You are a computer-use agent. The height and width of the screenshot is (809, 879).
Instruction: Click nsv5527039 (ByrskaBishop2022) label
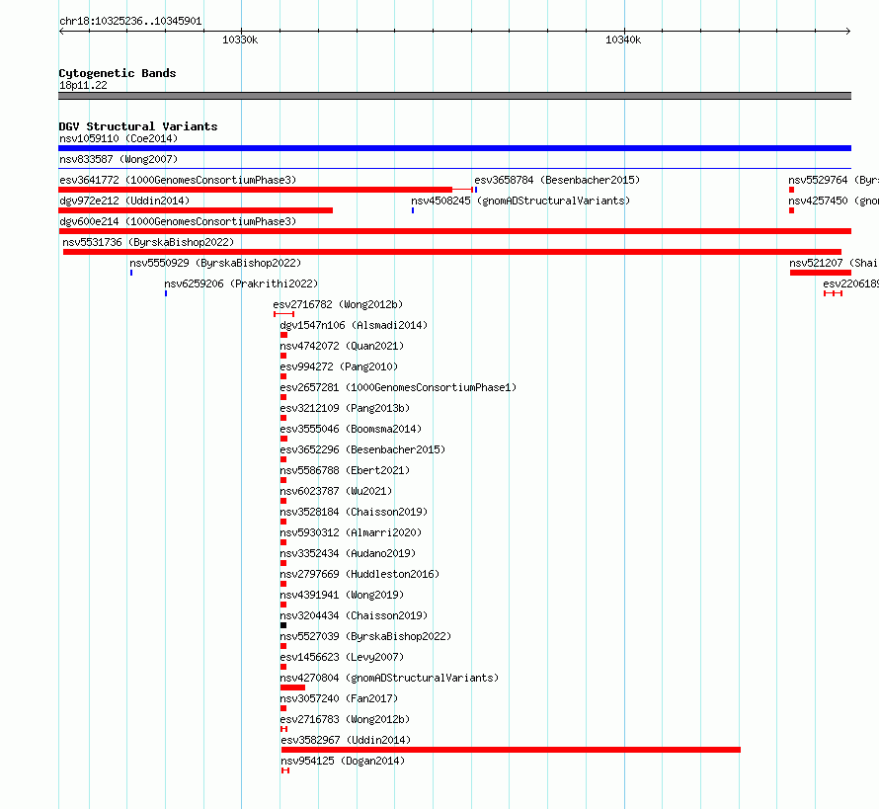click(x=365, y=636)
